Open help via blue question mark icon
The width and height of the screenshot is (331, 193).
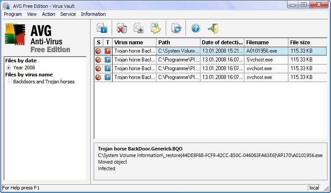coord(196,28)
